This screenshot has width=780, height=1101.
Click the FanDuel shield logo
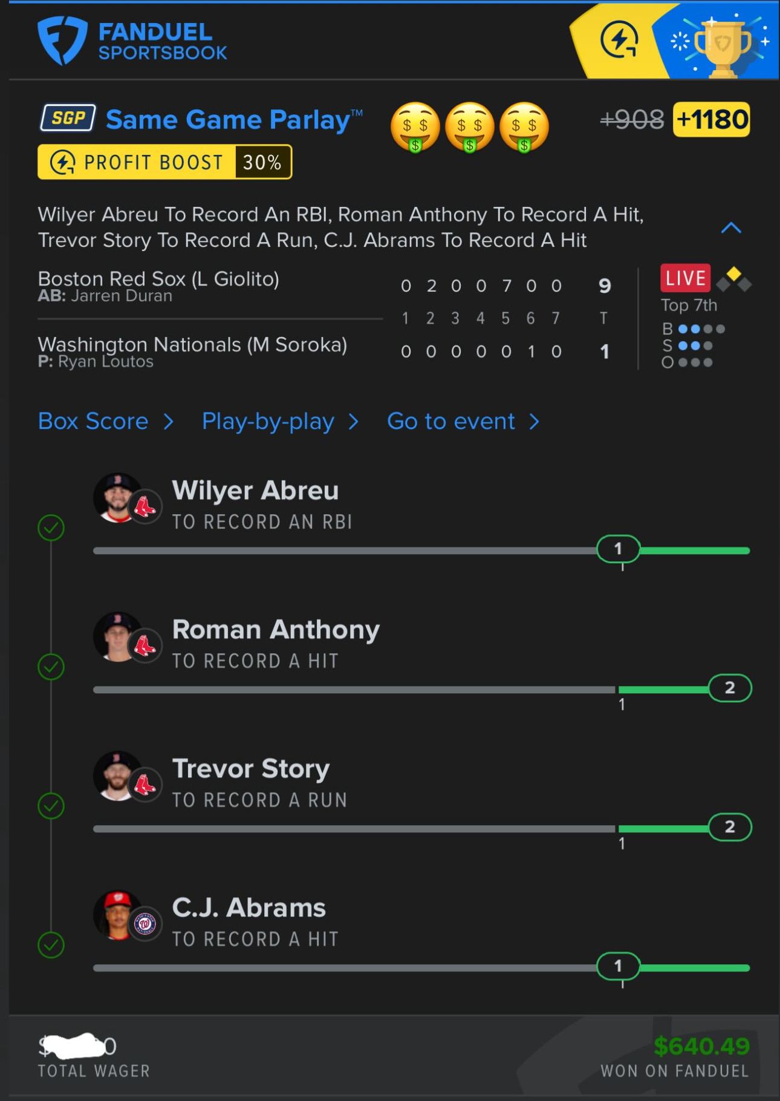tap(62, 41)
